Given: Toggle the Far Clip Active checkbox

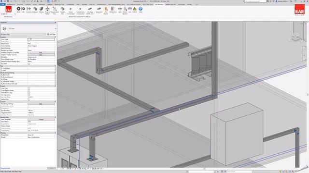Looking at the screenshot, I should pyautogui.click(x=29, y=95).
